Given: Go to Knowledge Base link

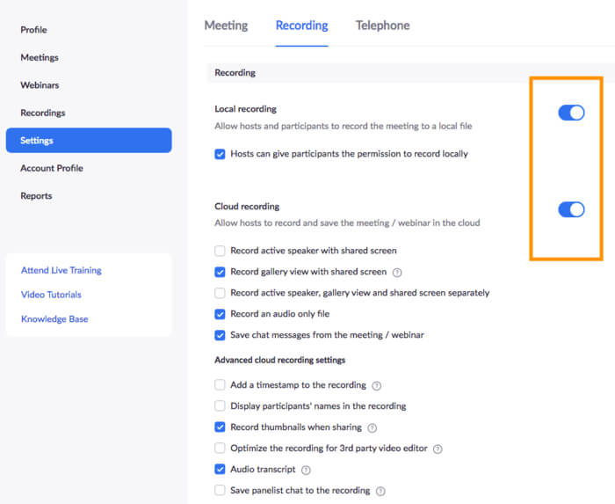Looking at the screenshot, I should 54,319.
